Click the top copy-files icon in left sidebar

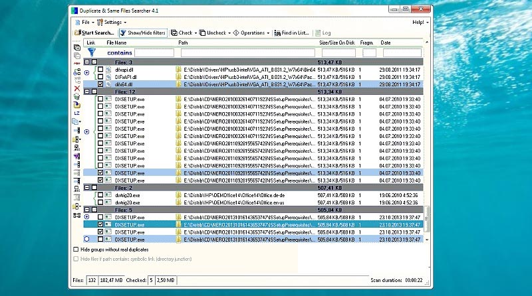tap(77, 48)
